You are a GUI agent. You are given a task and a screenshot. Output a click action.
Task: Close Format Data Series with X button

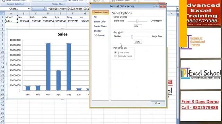(x=163, y=6)
